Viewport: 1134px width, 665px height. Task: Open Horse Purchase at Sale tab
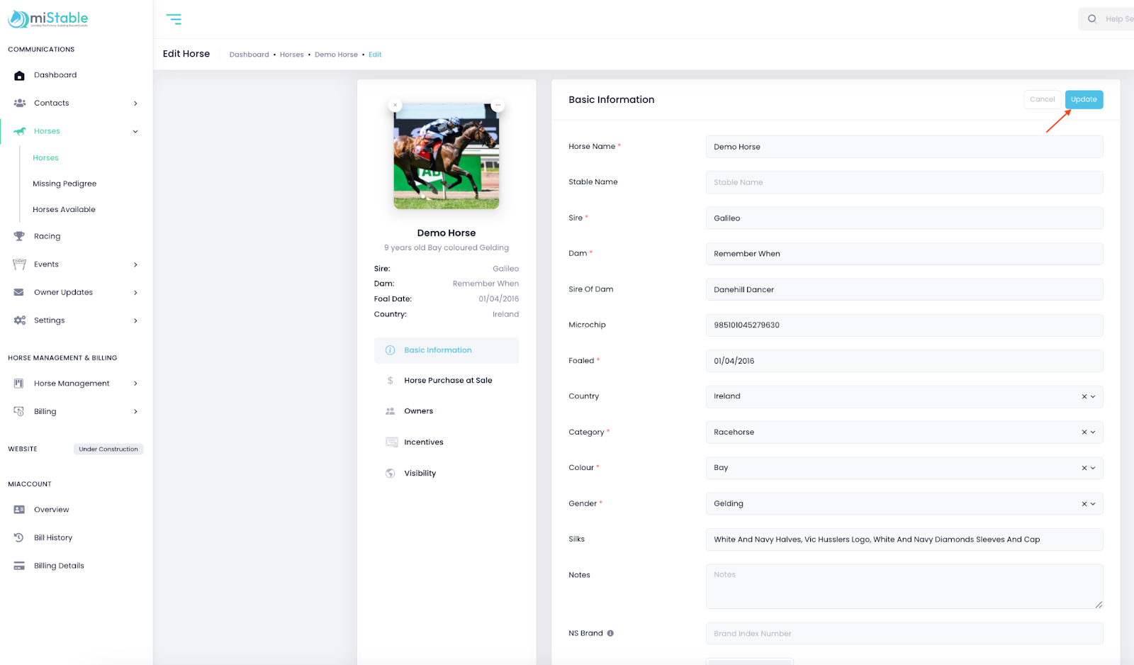[x=447, y=381]
